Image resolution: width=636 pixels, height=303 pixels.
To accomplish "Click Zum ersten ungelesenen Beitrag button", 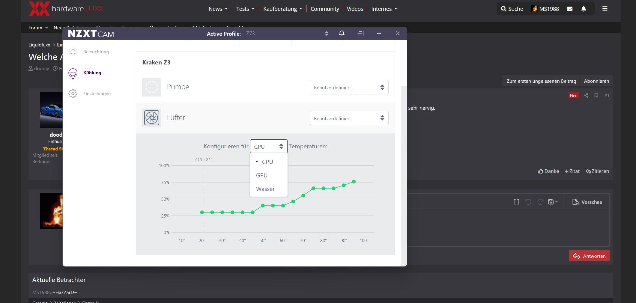I will tap(541, 81).
